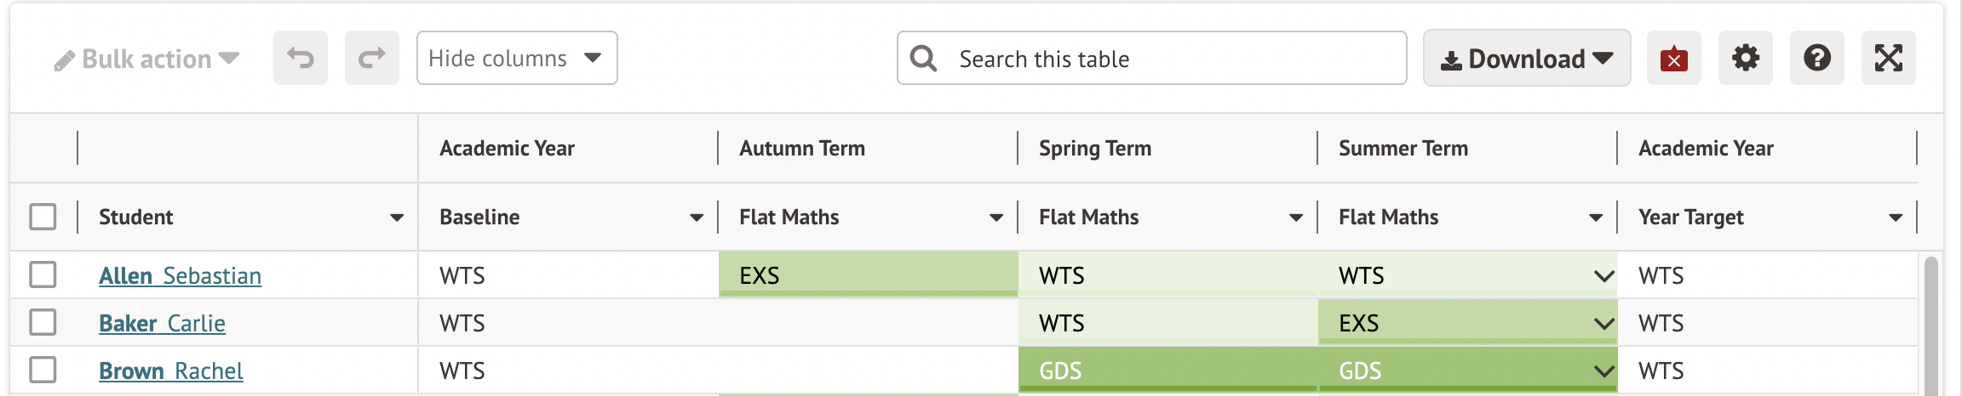The image size is (1962, 396).
Task: Expand table to fullscreen
Action: tap(1888, 59)
